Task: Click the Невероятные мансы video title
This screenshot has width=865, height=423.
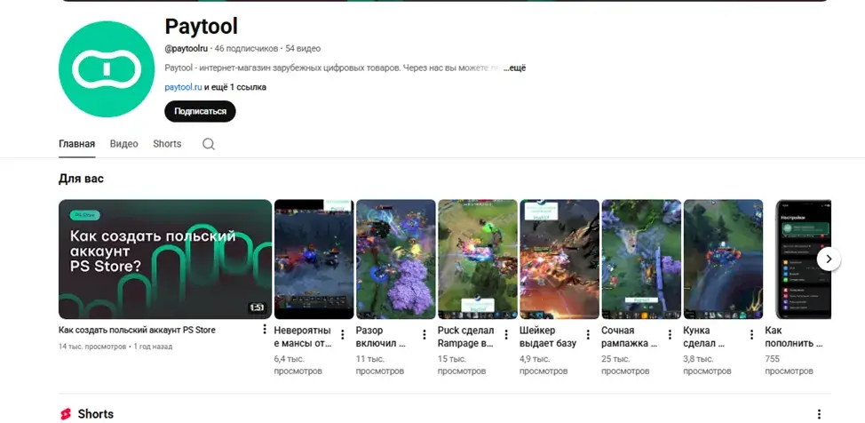Action: coord(303,337)
